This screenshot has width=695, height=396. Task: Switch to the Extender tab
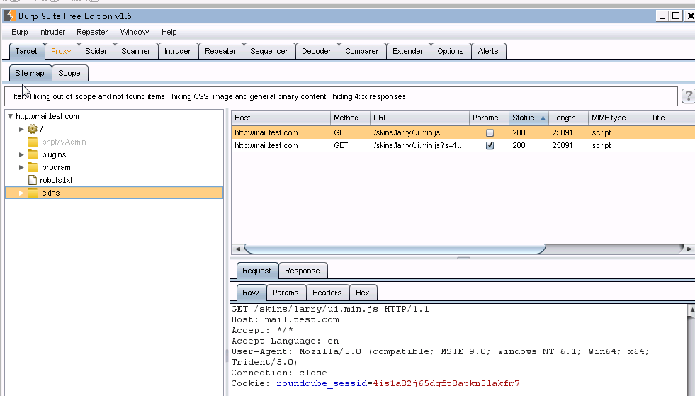point(408,51)
